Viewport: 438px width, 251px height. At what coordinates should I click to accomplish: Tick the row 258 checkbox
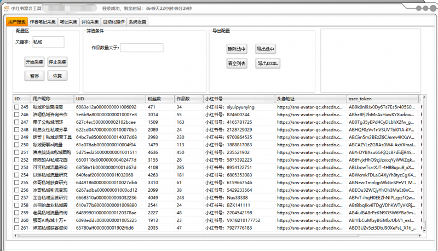[17, 205]
